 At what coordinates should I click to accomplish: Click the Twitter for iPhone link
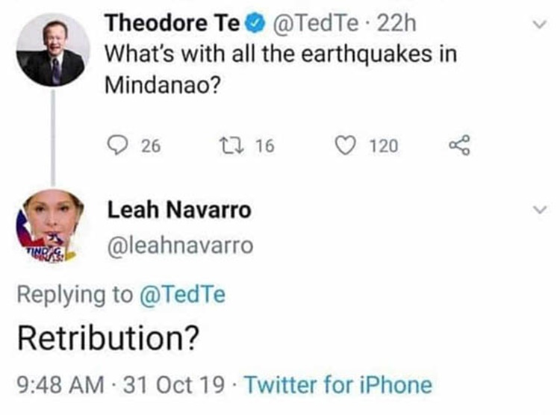337,385
